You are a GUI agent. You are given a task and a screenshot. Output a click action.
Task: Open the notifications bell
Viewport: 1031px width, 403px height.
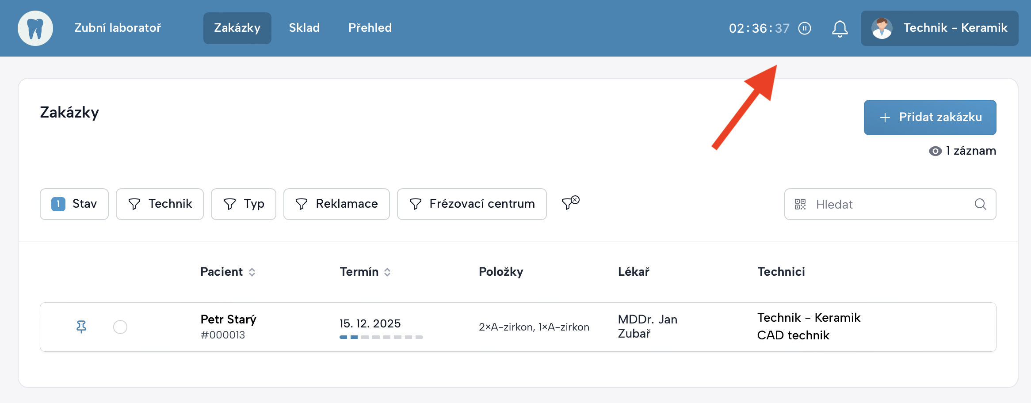(x=840, y=29)
